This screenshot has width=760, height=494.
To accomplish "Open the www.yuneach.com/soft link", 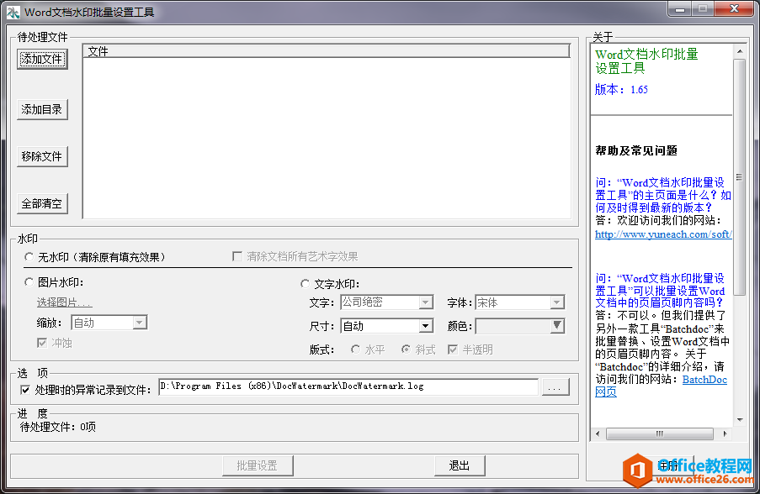I will point(663,234).
